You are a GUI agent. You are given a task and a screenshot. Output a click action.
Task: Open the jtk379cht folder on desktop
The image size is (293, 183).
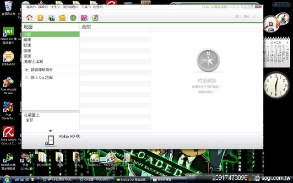[x=43, y=159]
